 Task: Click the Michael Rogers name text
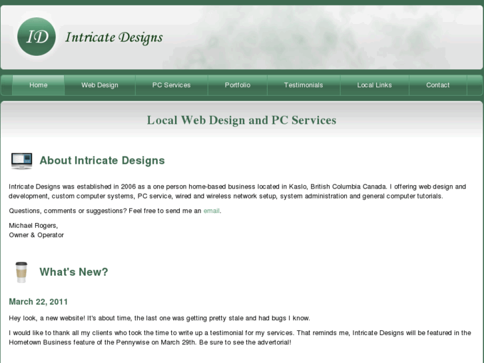33,226
